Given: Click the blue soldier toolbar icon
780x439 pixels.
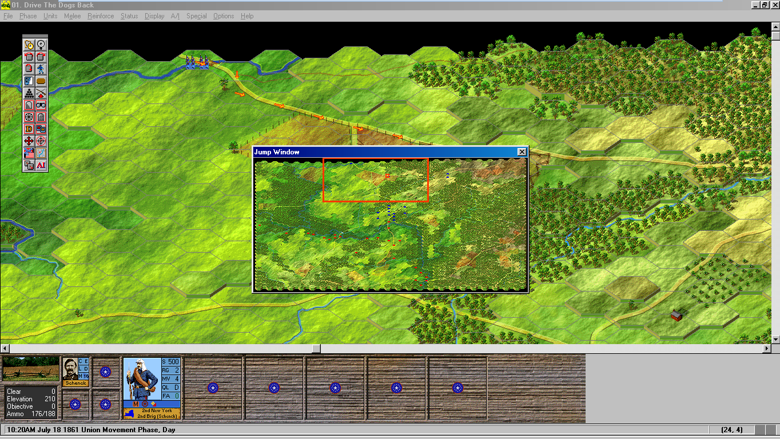Looking at the screenshot, I should [41, 69].
